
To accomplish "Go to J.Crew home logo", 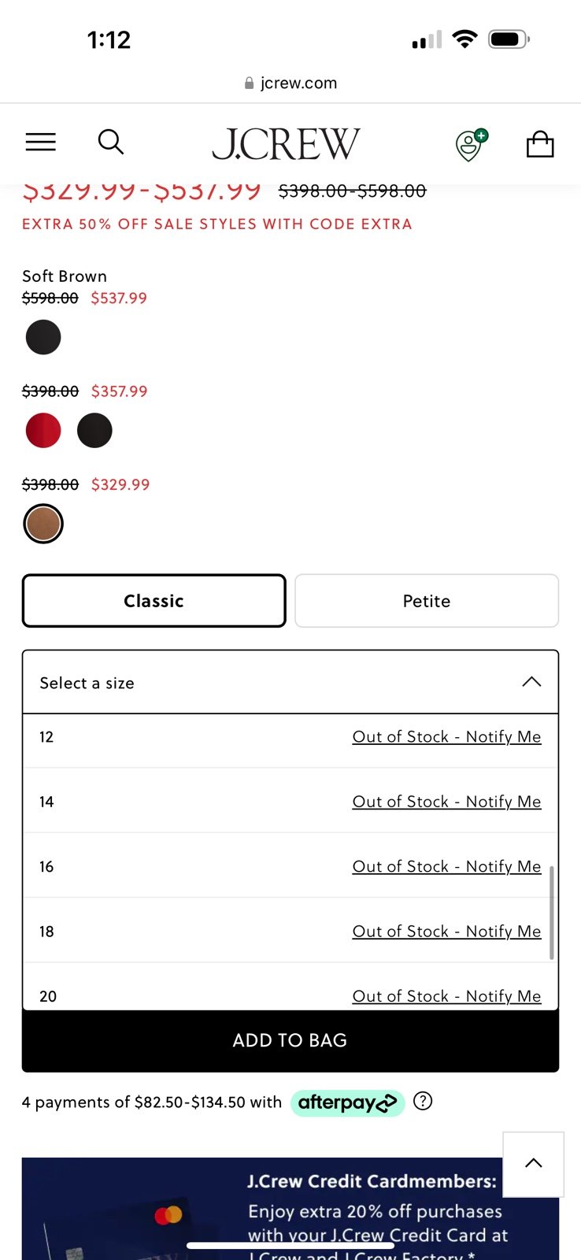I will click(286, 144).
